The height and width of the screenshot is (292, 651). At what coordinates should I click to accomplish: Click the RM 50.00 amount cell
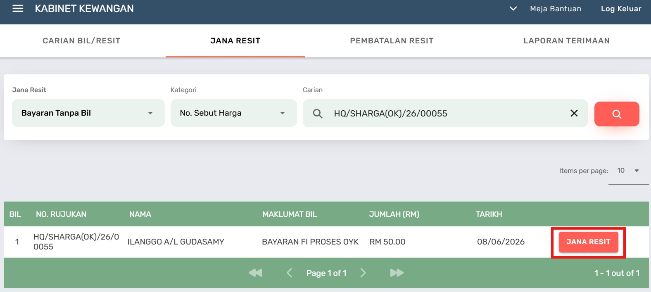point(387,242)
